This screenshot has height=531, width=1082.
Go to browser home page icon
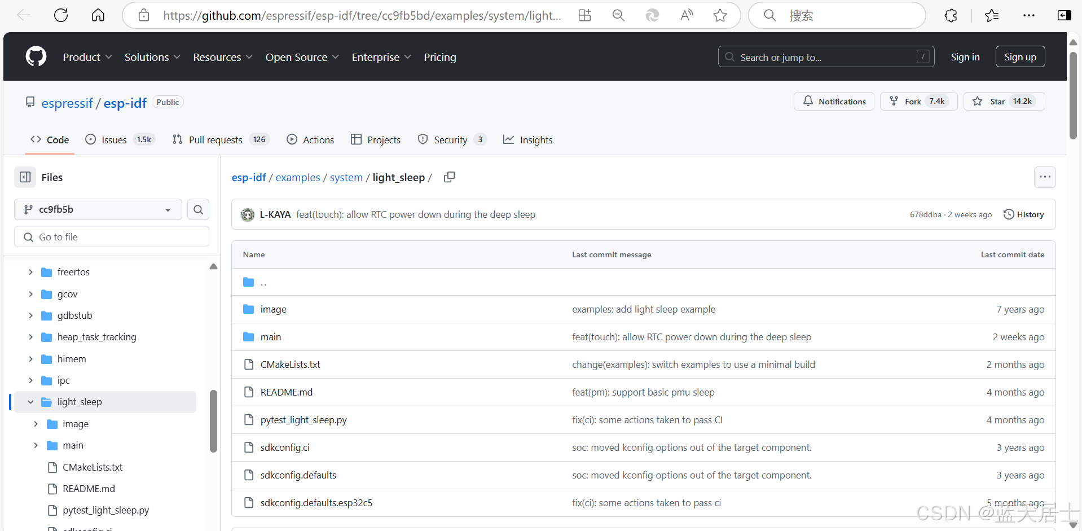tap(98, 15)
